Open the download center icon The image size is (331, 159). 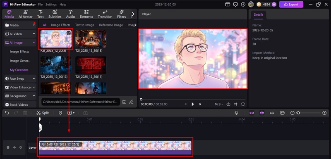(x=243, y=5)
